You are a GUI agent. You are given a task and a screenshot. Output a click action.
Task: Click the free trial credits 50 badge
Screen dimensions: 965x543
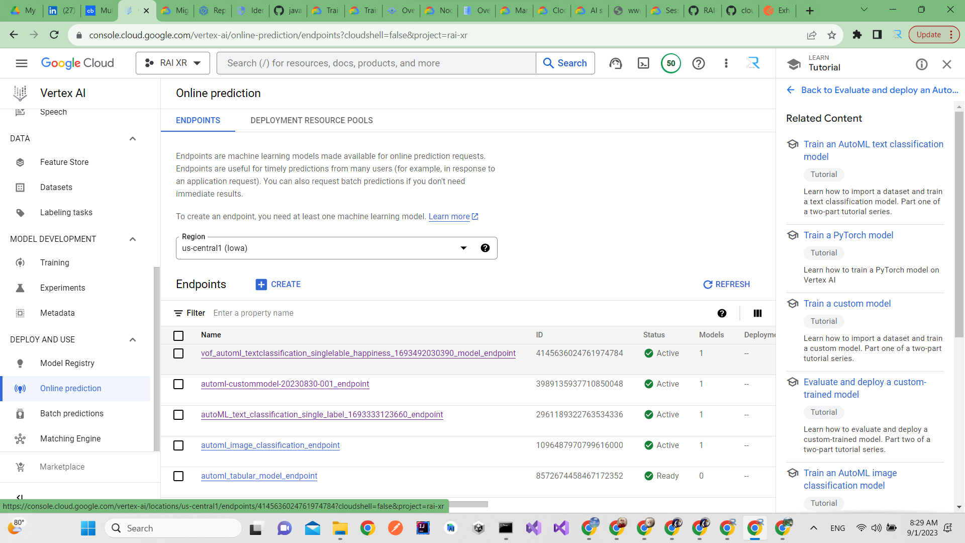pyautogui.click(x=670, y=63)
